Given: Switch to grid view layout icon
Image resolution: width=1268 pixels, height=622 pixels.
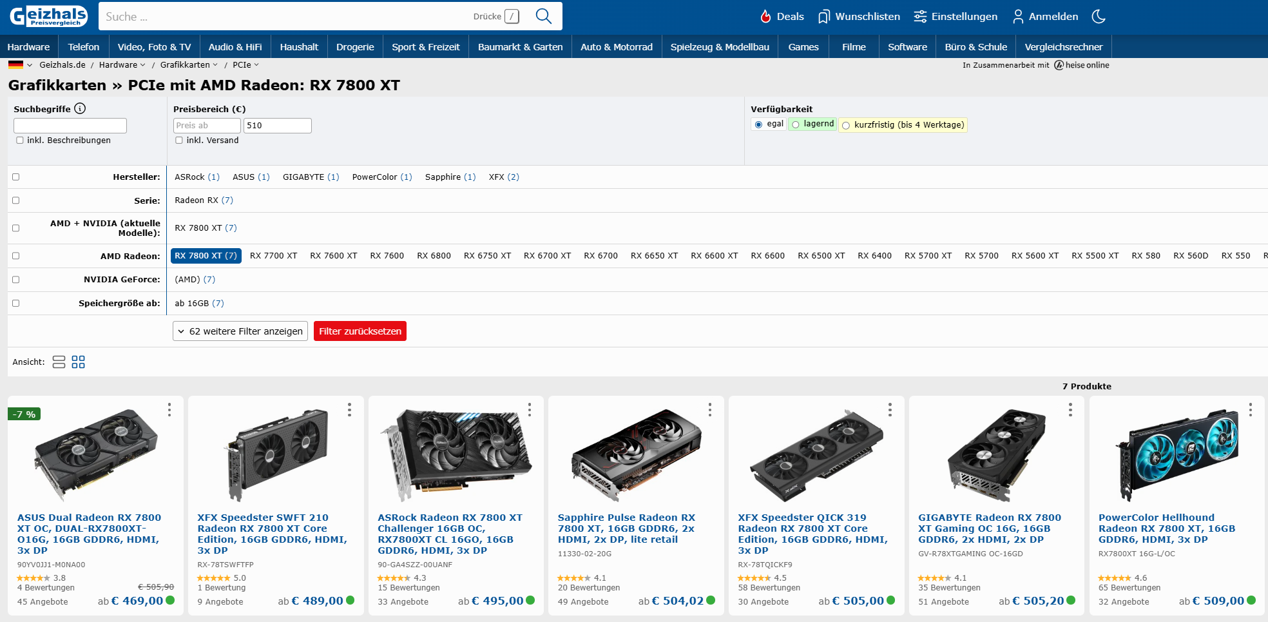Looking at the screenshot, I should click(x=78, y=362).
